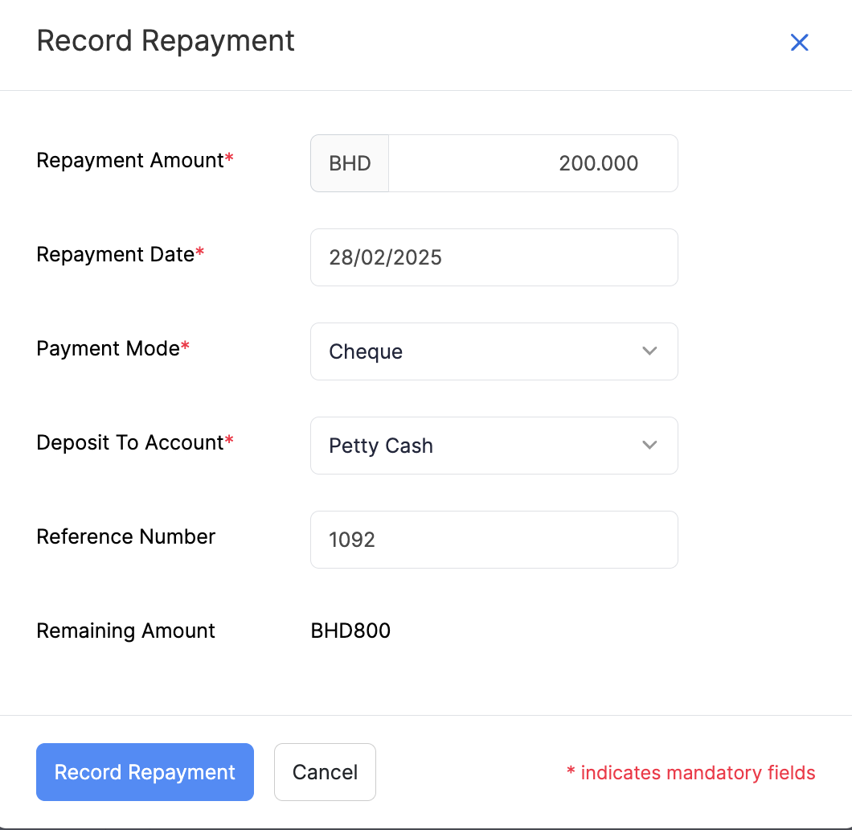Focus the Repayment Date field

(494, 257)
